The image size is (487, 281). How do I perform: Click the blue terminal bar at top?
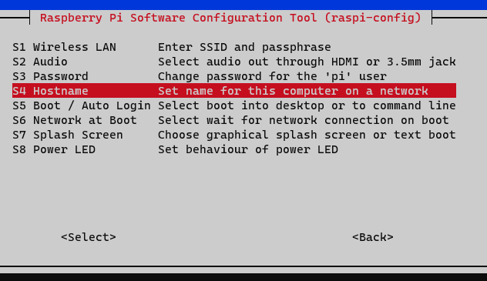[x=243, y=5]
